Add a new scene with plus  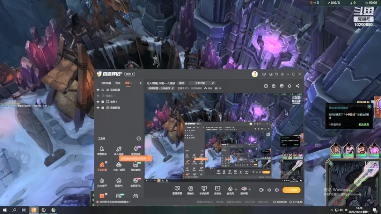tap(140, 83)
